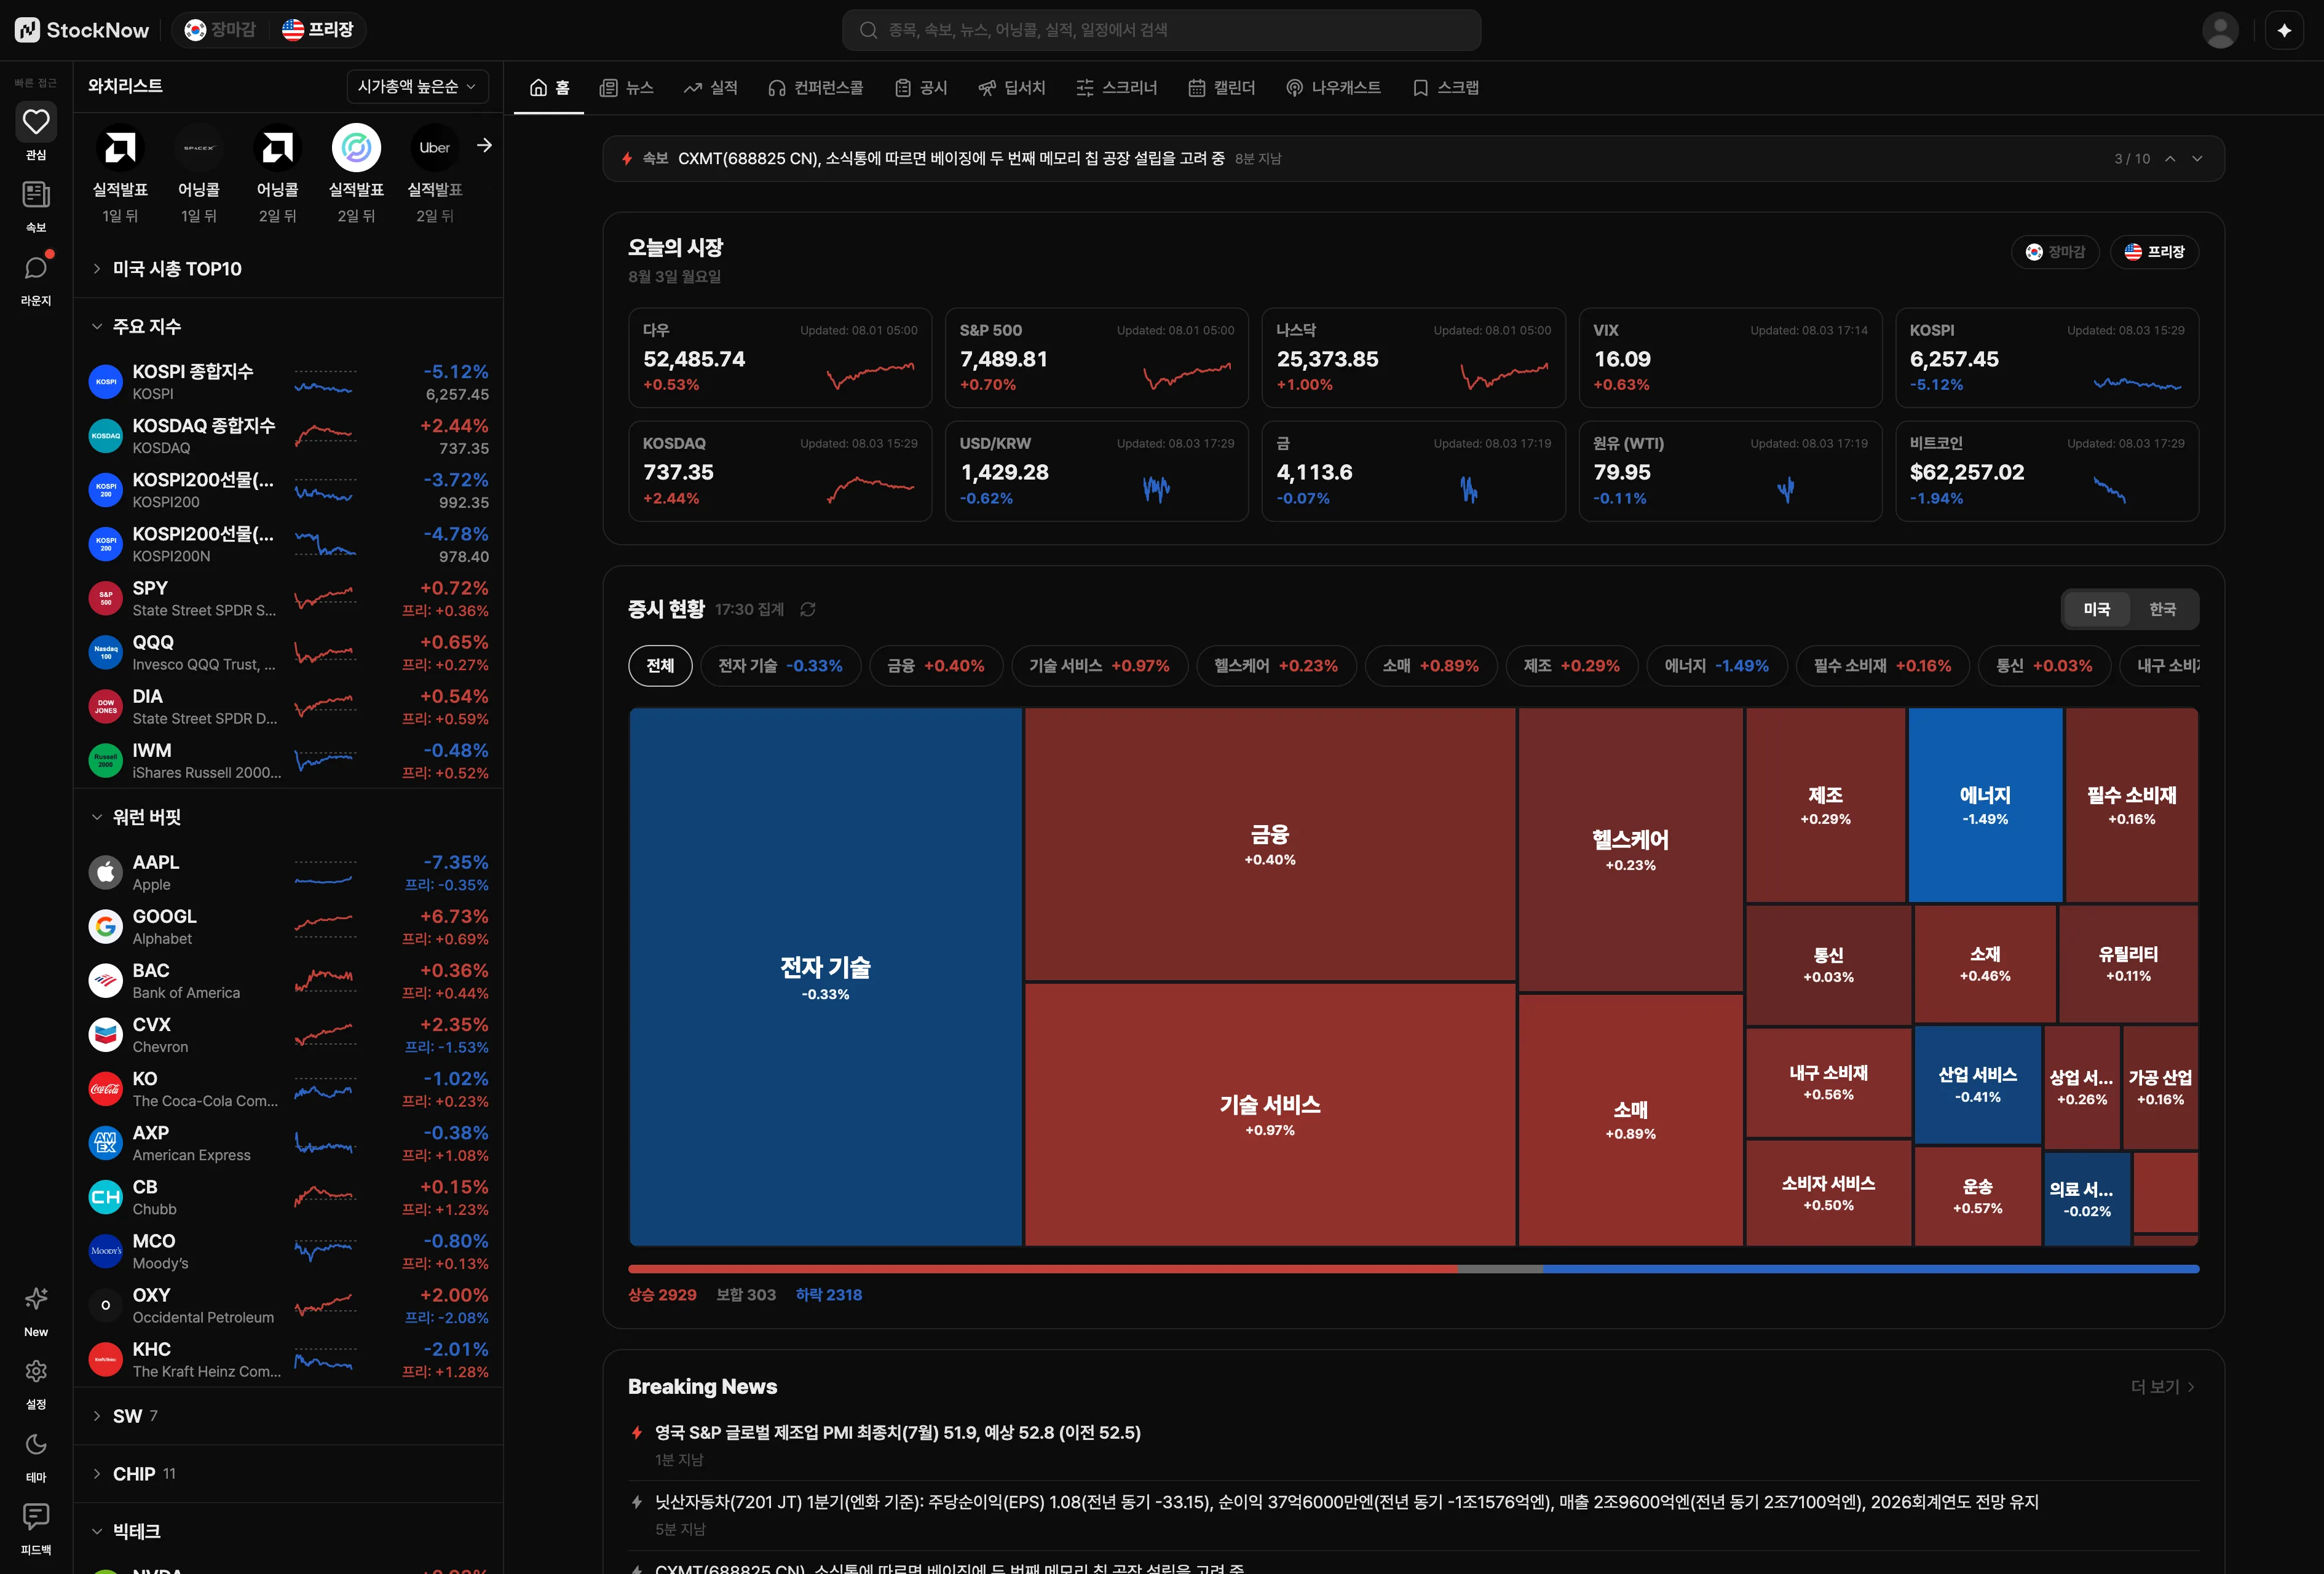Open 설정 gear icon

coord(36,1371)
